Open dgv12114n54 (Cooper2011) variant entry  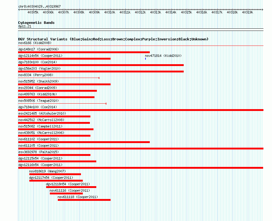pos(40,56)
